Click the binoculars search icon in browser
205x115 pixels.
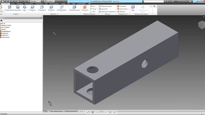coord(1,20)
